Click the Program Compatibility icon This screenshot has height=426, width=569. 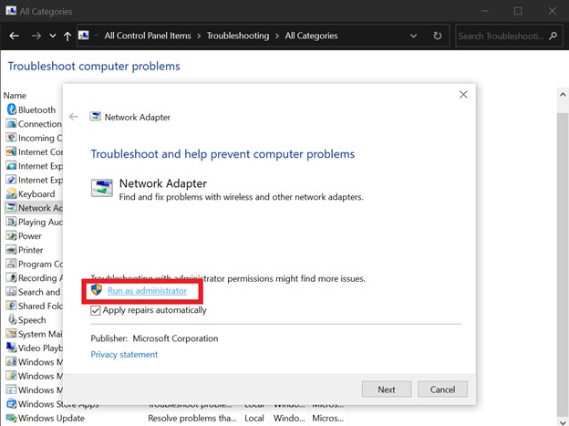pos(12,264)
